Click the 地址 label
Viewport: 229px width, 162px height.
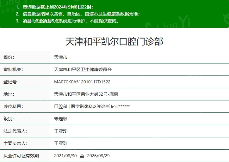click(9, 94)
